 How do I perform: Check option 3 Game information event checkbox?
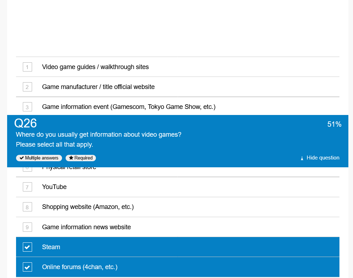(x=27, y=107)
